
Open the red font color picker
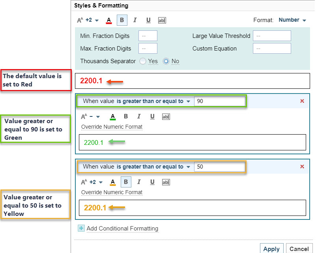click(x=109, y=20)
